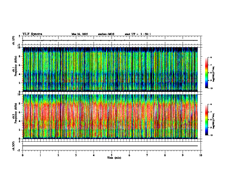Click the "-10" label on ch.1 color bar

[211, 88]
